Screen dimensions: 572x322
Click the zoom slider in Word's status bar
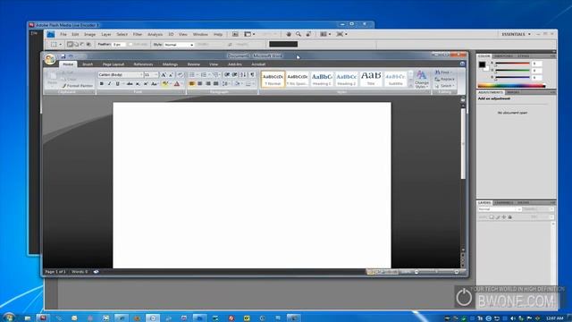tap(436, 272)
